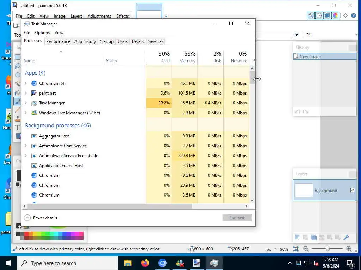Expand the Windows Live Messenger row
The height and width of the screenshot is (270, 361).
[26, 113]
